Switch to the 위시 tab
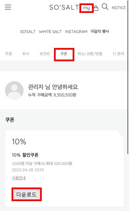Image resolution: width=130 pixels, height=211 pixels. tap(25, 54)
